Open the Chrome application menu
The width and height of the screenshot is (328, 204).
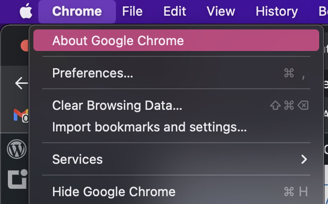pos(77,11)
